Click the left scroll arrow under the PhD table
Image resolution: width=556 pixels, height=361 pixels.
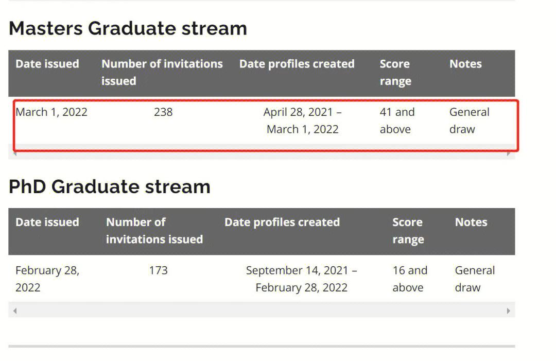14,311
